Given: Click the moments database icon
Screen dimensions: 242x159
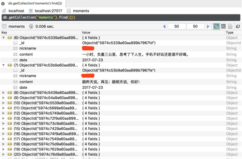Looking at the screenshot, I should [x=69, y=11].
